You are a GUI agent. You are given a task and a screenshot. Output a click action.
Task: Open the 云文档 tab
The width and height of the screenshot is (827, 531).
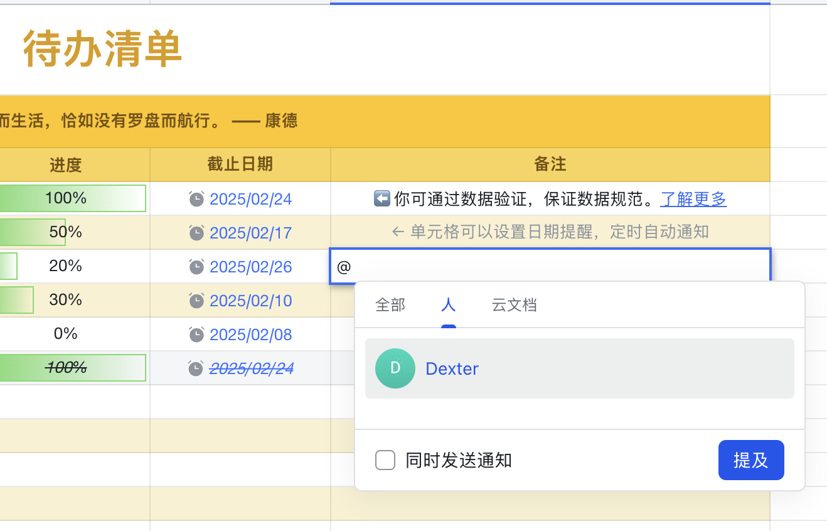pyautogui.click(x=514, y=306)
